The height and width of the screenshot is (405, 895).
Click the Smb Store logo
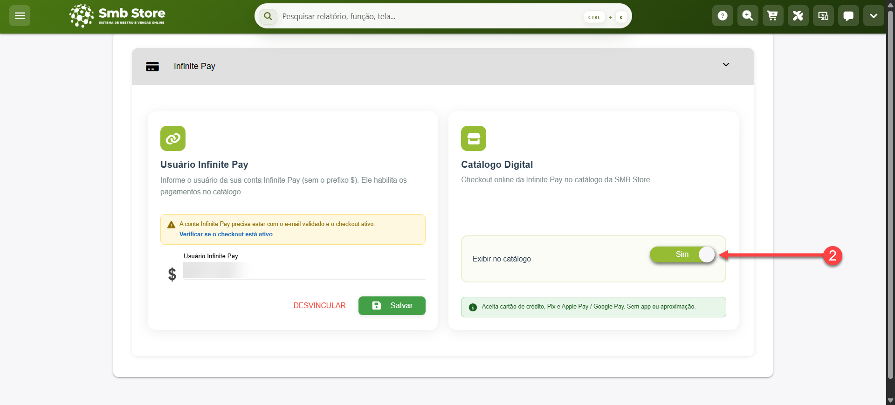(117, 16)
